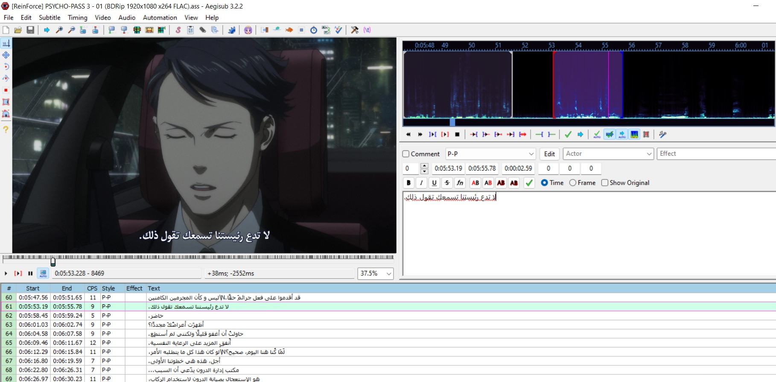This screenshot has height=382, width=776.
Task: Select the Drag subtitles move tool
Action: pyautogui.click(x=6, y=55)
